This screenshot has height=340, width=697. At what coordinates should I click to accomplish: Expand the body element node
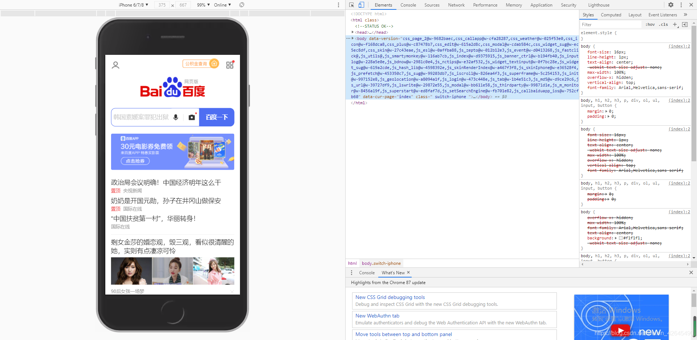click(x=352, y=38)
